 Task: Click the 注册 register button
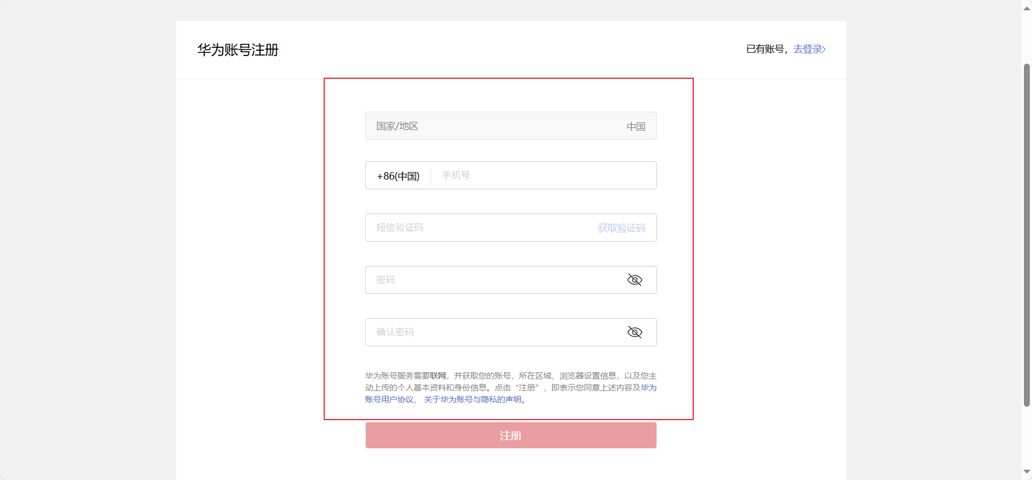pos(511,435)
